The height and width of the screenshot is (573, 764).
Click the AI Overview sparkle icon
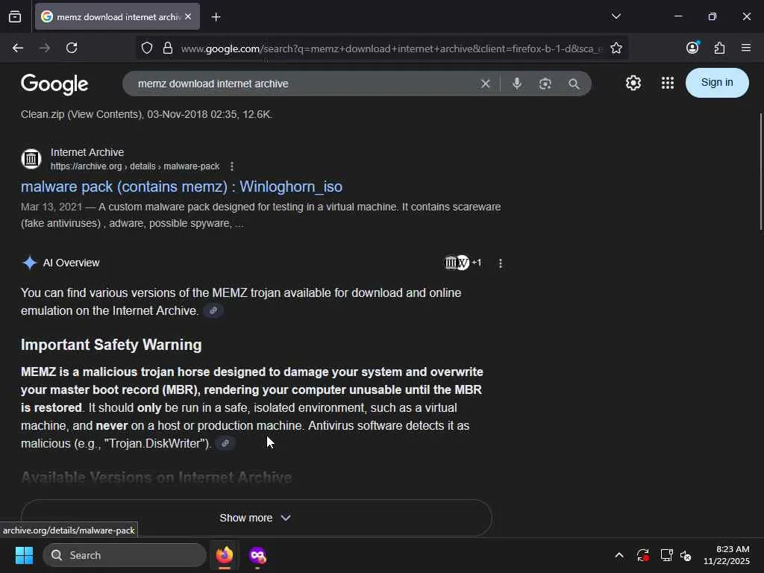point(30,263)
